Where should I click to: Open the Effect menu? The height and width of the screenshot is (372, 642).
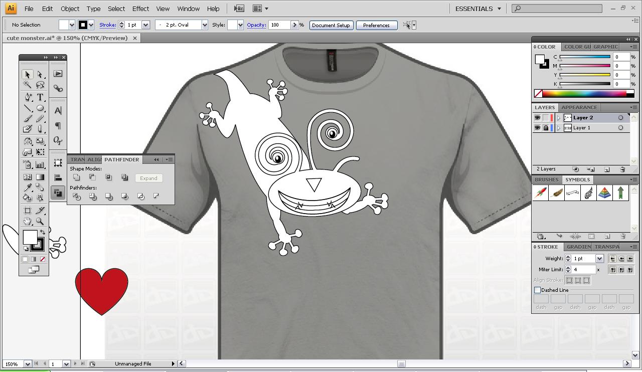tap(140, 9)
